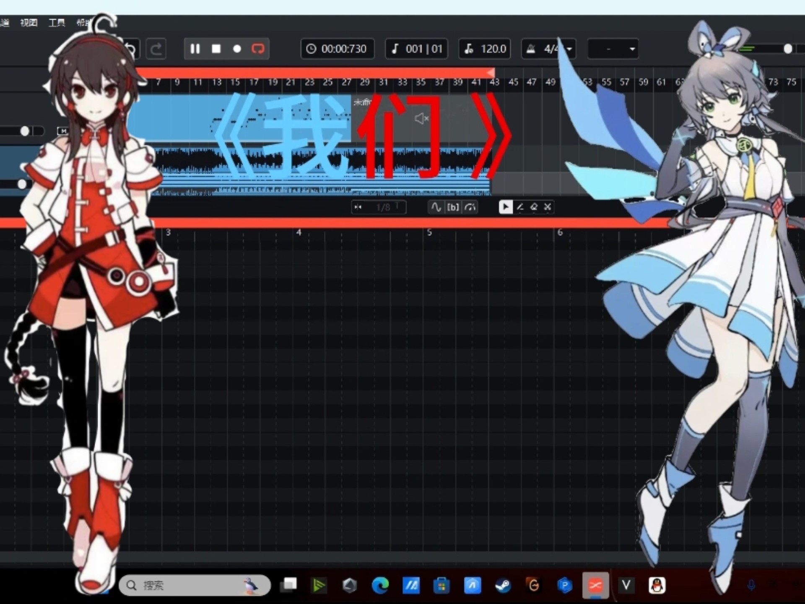Viewport: 805px width, 604px height.
Task: Click measure 5 in the piano roll ruler
Action: tap(429, 232)
